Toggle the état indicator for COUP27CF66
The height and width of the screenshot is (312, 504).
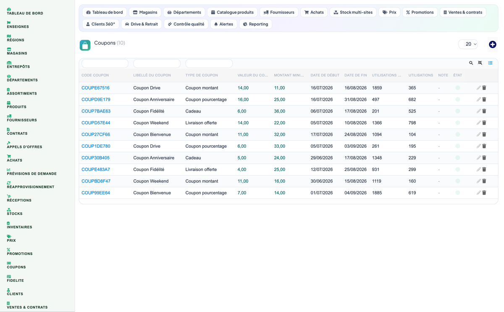tap(458, 134)
